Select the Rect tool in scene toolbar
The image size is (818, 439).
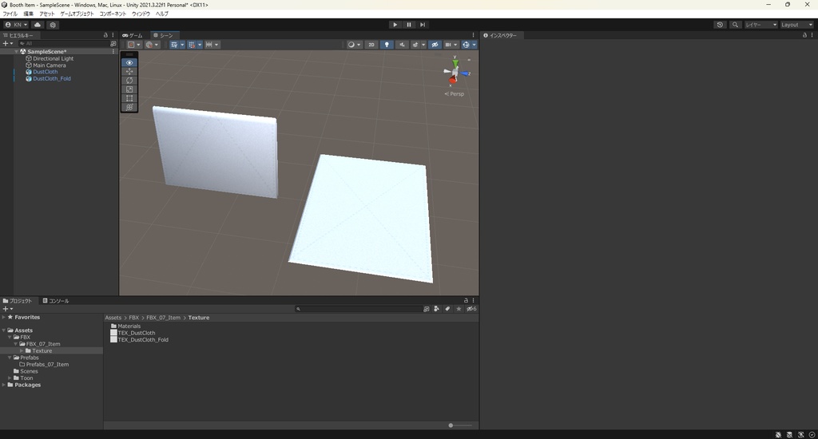(x=129, y=98)
